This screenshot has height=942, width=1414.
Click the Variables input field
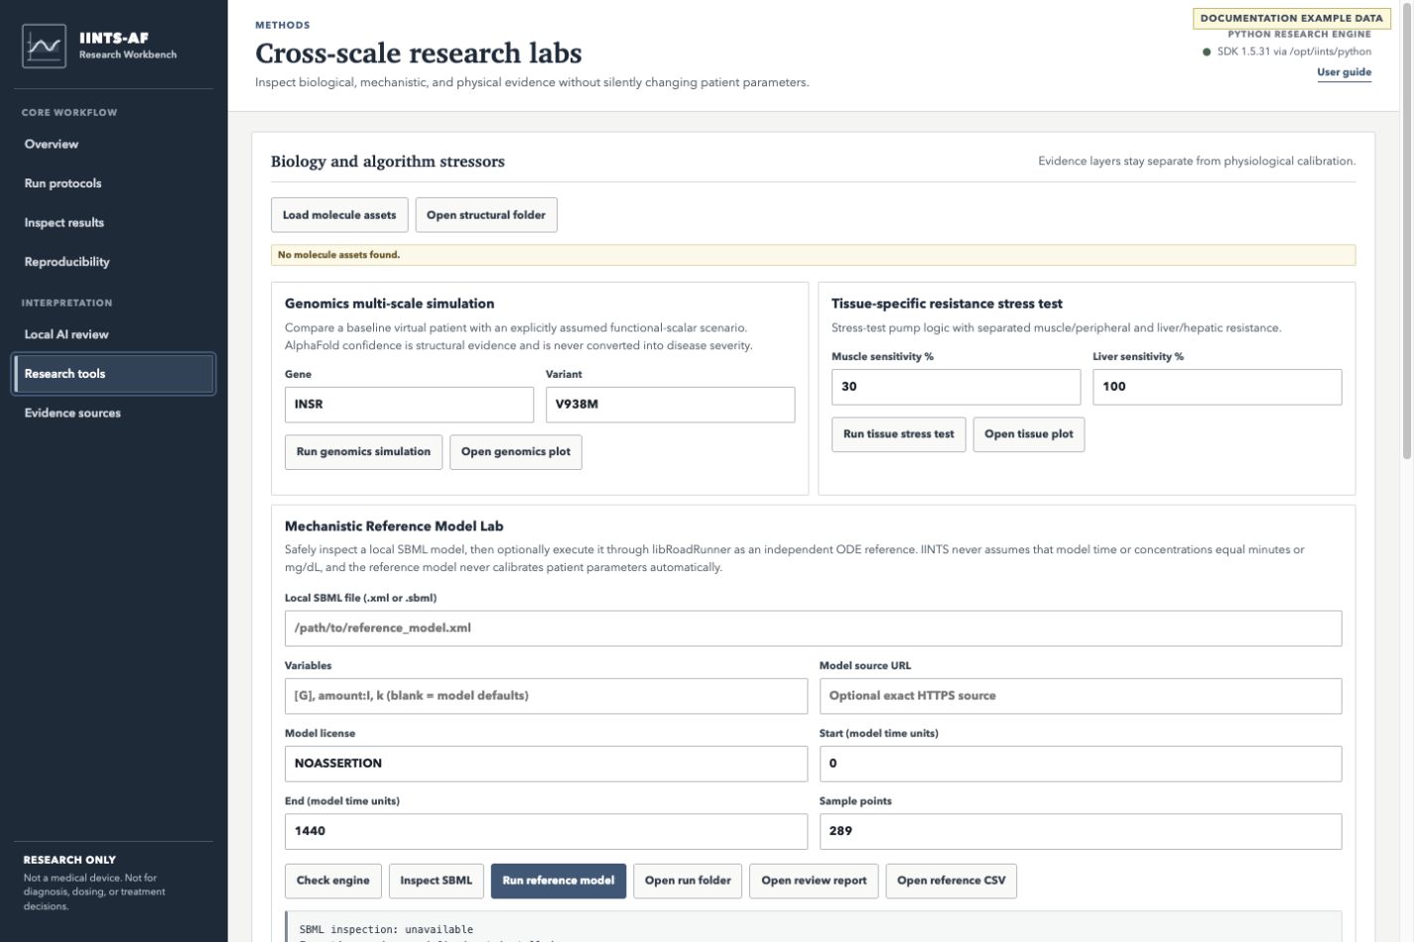[x=546, y=696]
